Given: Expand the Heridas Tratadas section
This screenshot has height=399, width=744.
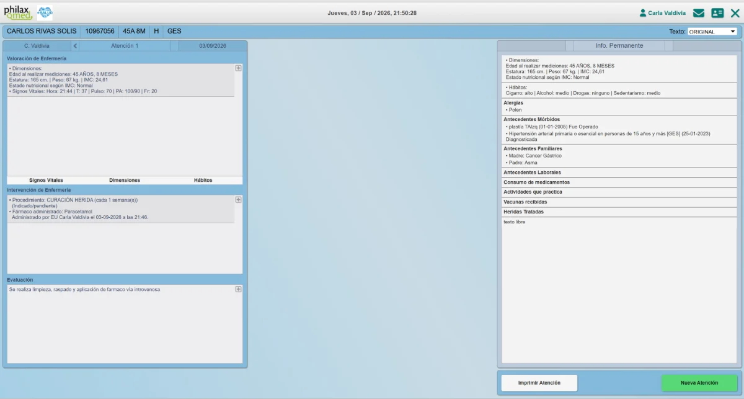Looking at the screenshot, I should coord(619,212).
